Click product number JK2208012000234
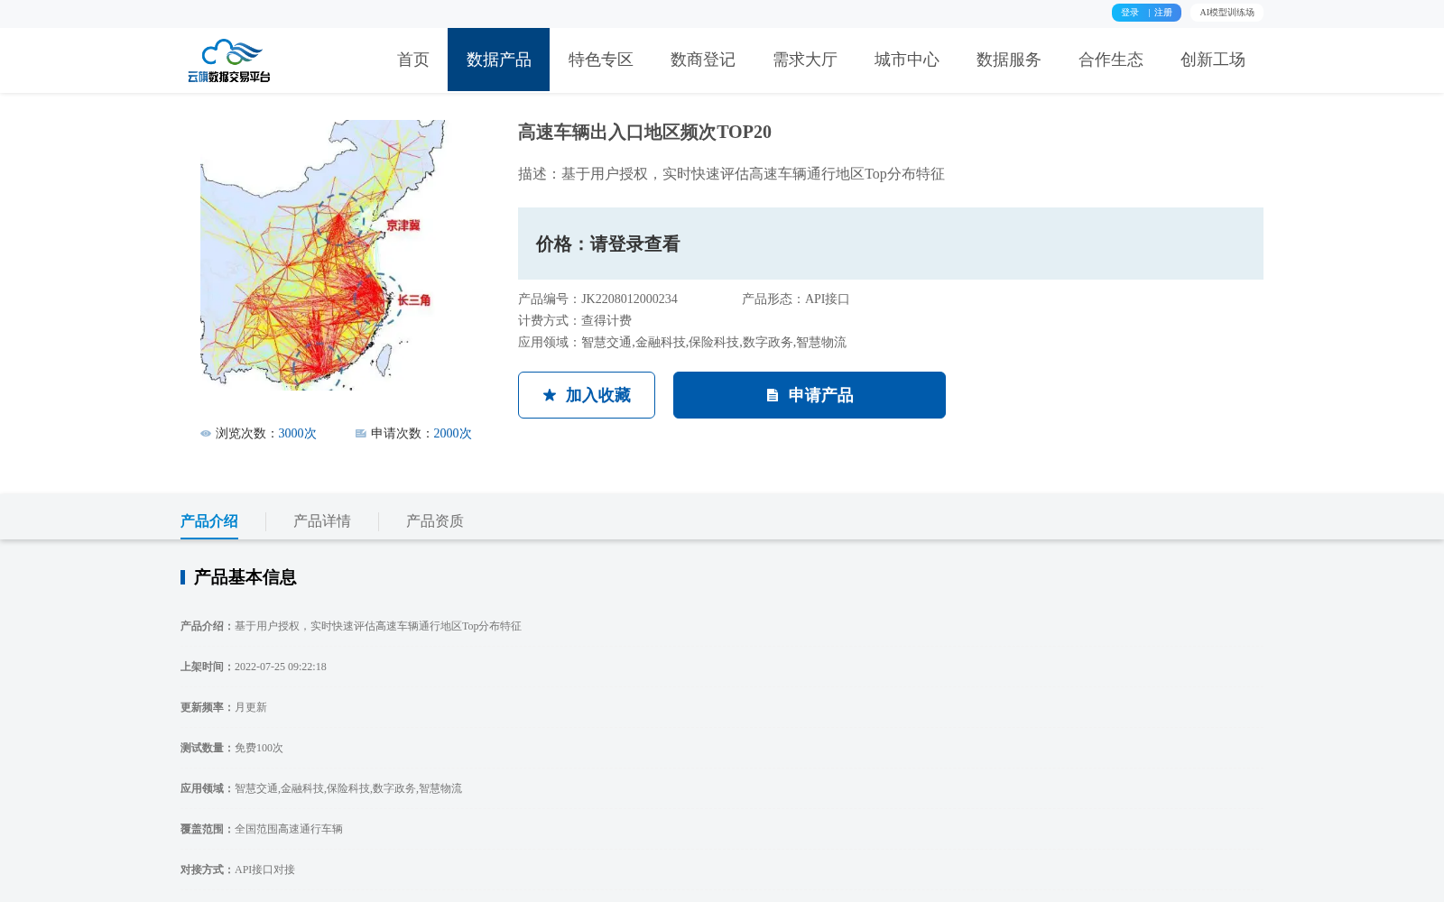 click(x=629, y=299)
